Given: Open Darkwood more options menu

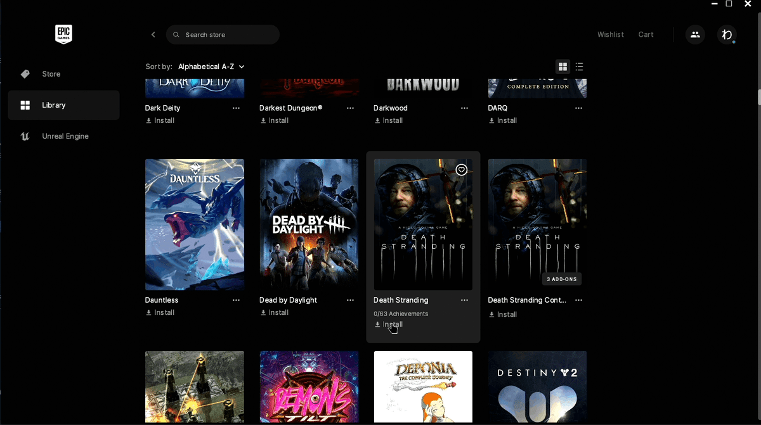Looking at the screenshot, I should 464,108.
